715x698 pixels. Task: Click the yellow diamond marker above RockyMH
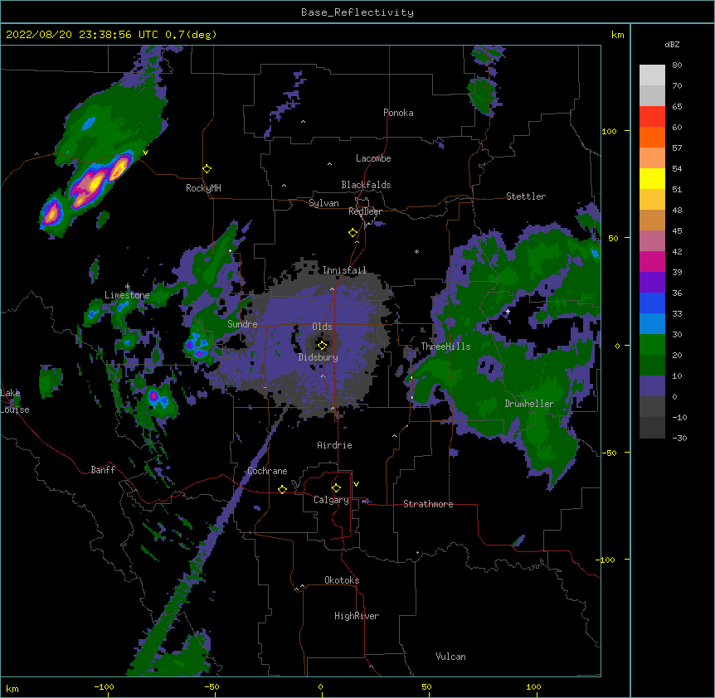point(207,169)
